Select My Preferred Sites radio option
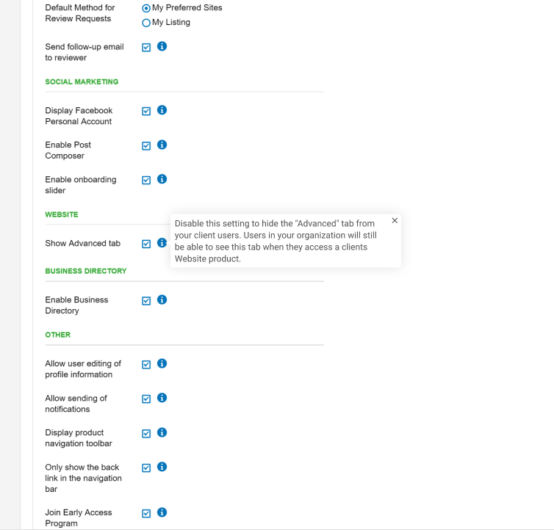This screenshot has width=554, height=530. pyautogui.click(x=146, y=8)
